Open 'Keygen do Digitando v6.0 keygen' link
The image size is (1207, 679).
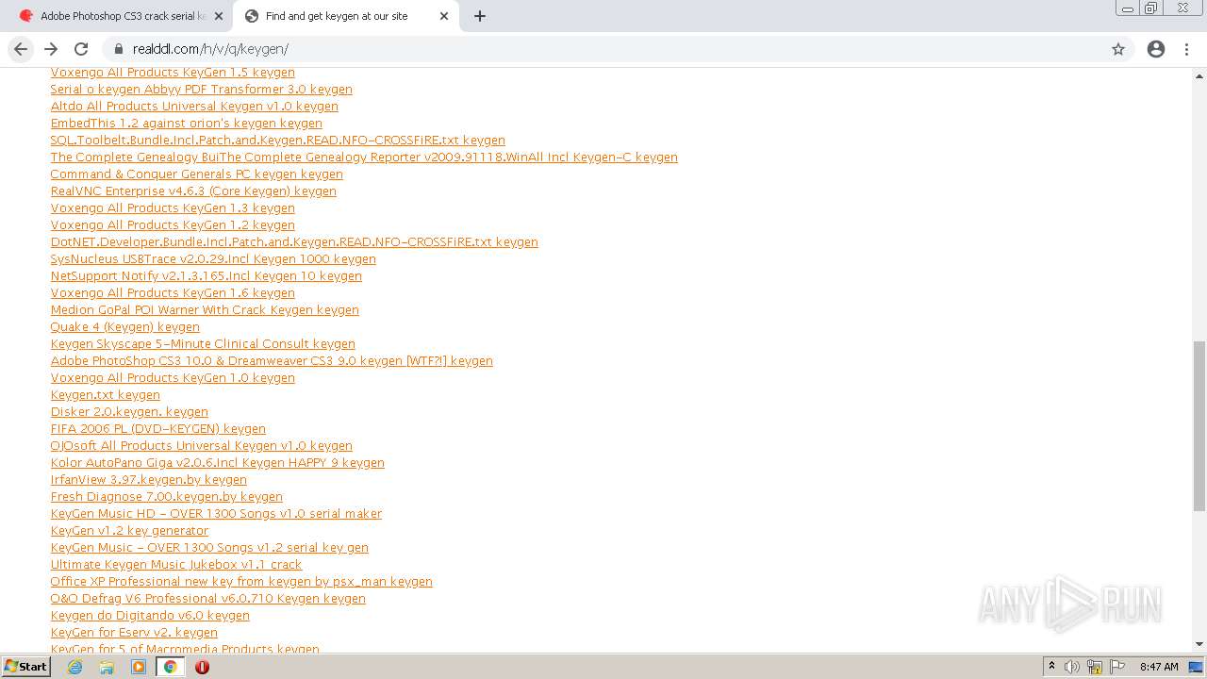coord(150,616)
